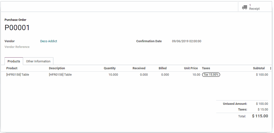Click the Billed column header
Image resolution: width=274 pixels, height=133 pixels.
click(162, 68)
